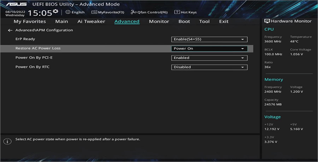
Task: Open the ErP Ready dropdown
Action: (x=209, y=39)
